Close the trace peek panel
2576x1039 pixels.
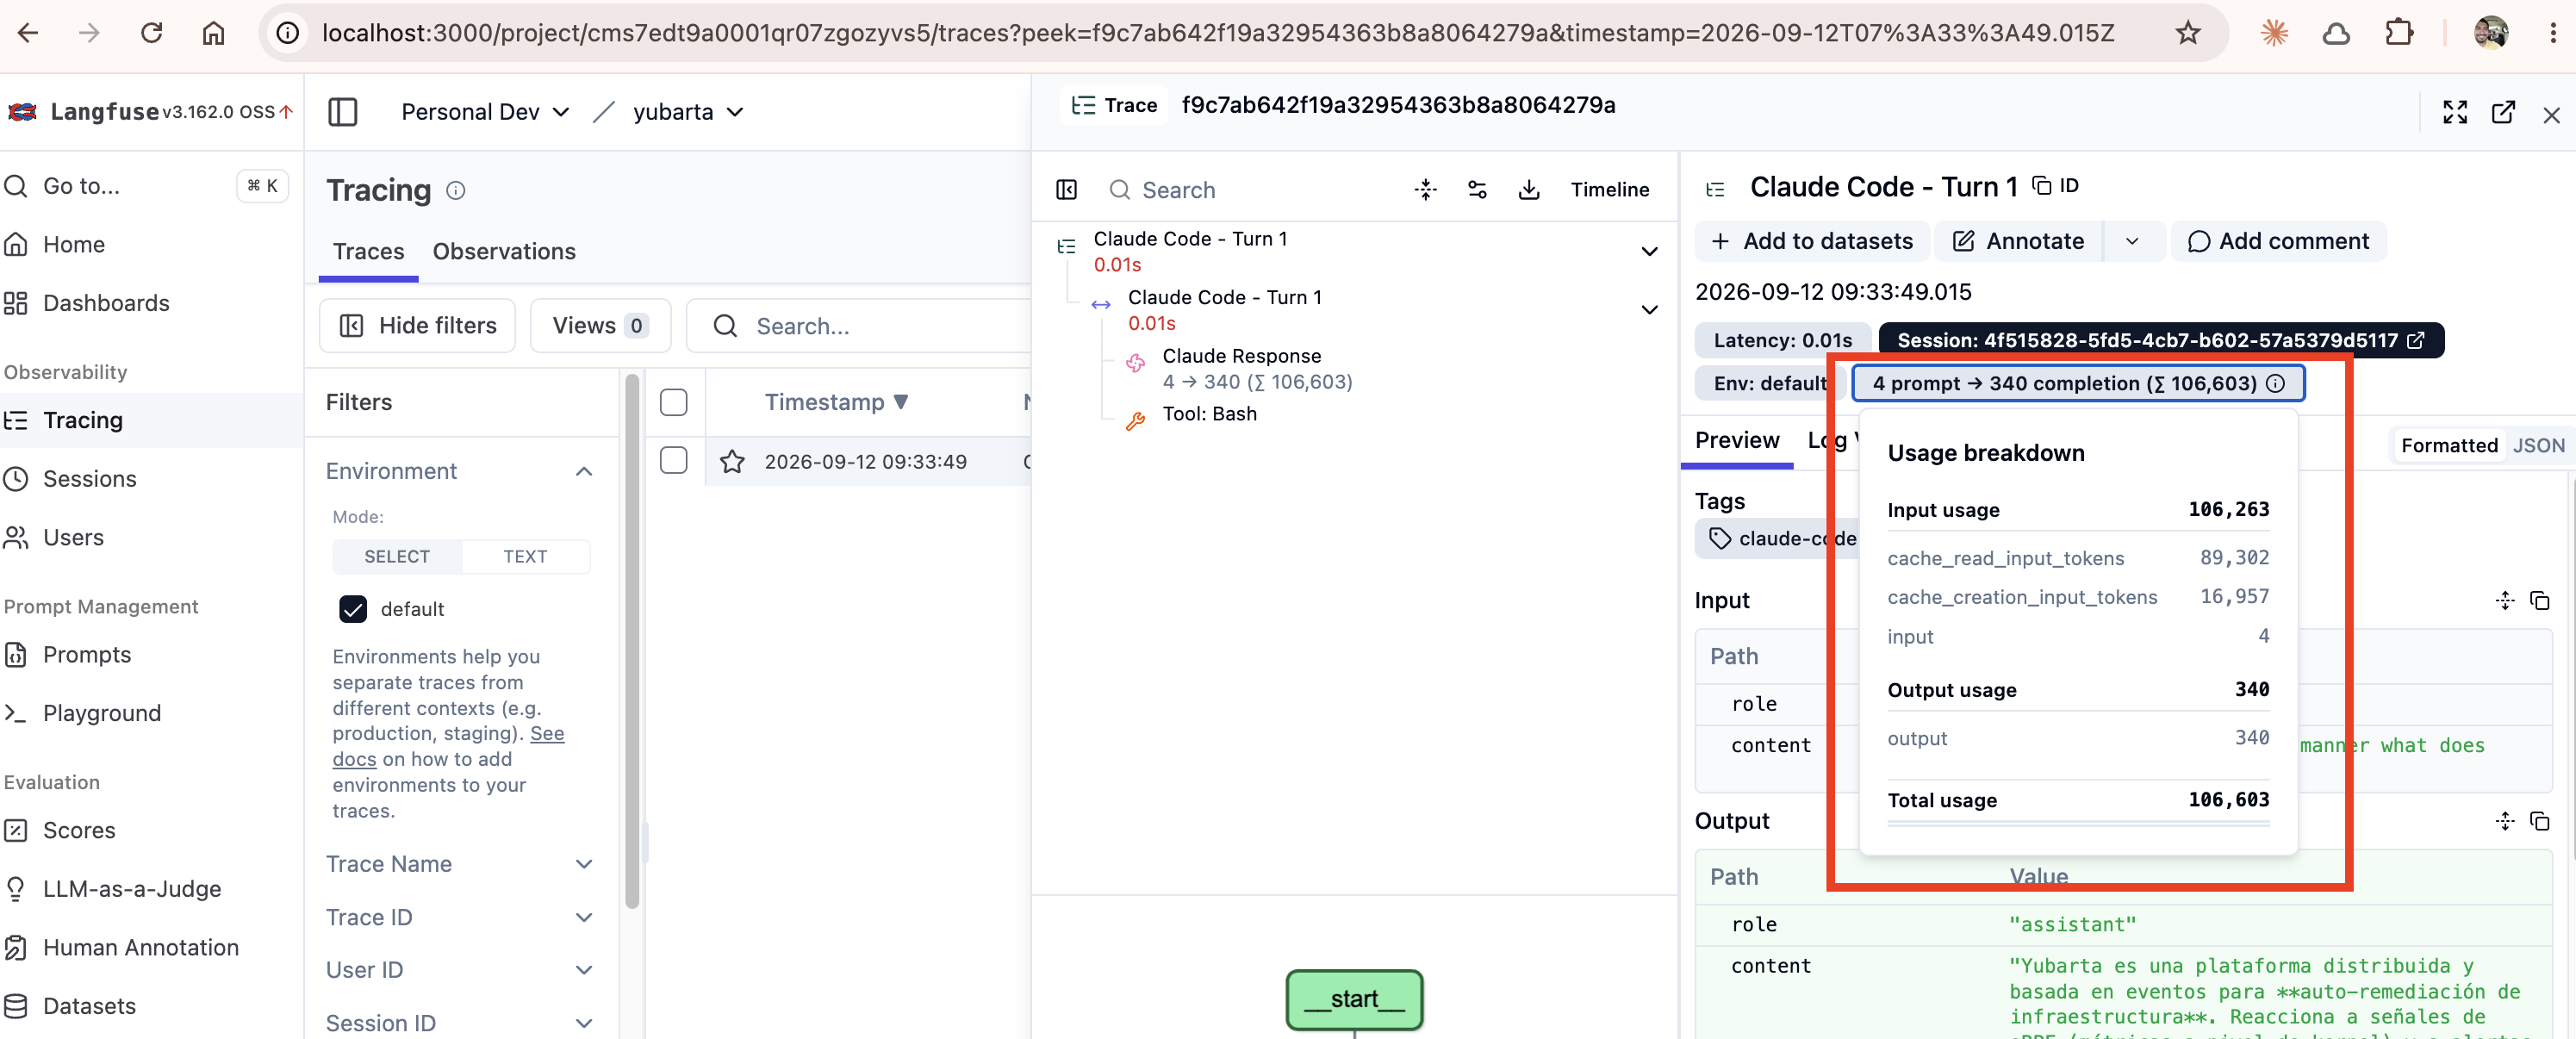click(x=2551, y=114)
